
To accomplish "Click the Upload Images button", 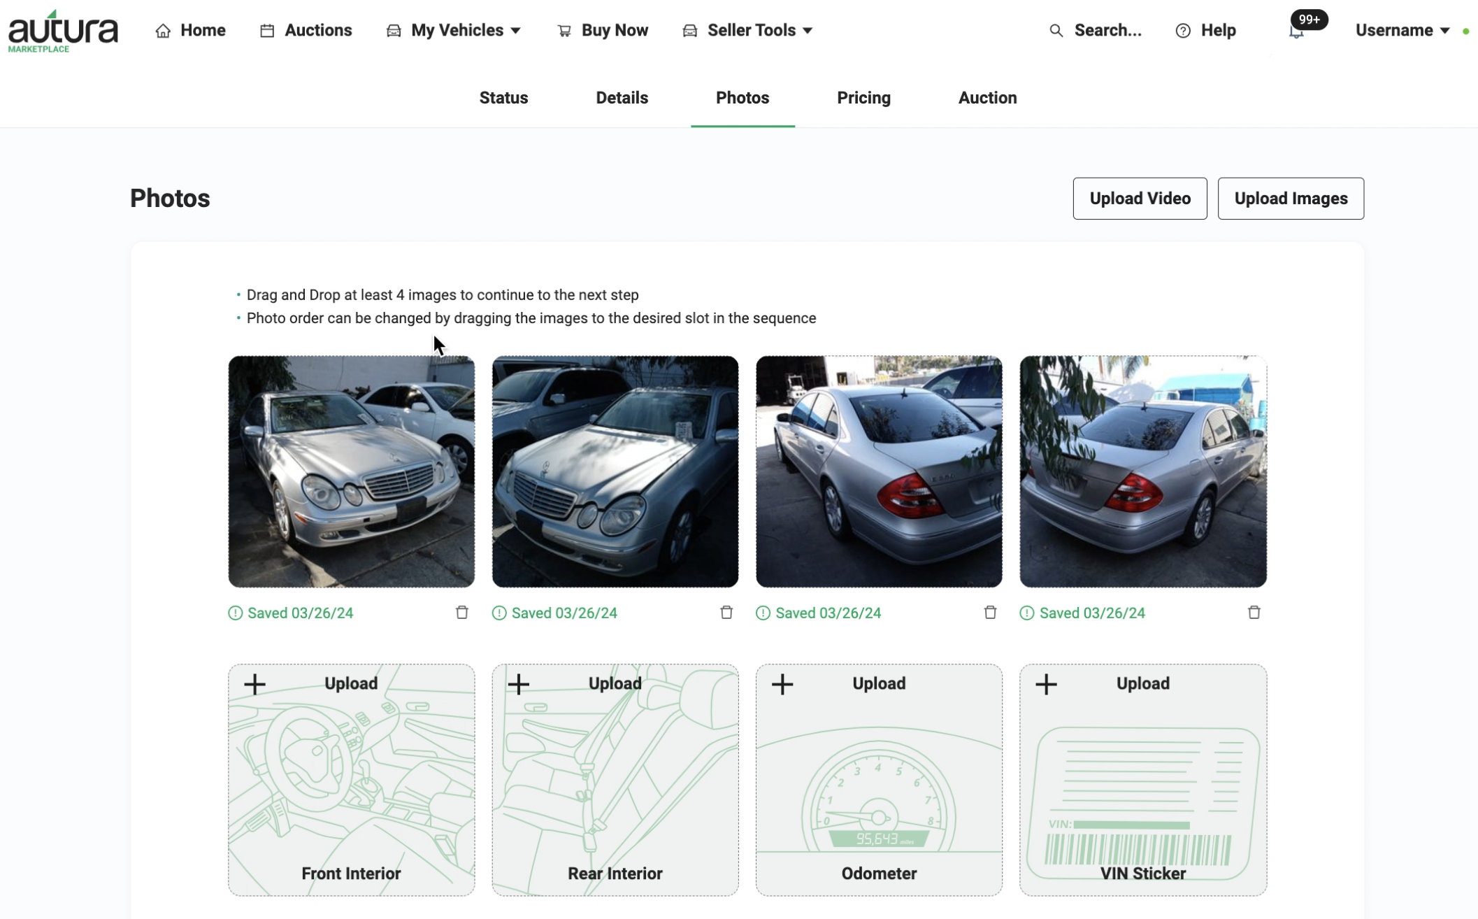I will point(1291,199).
